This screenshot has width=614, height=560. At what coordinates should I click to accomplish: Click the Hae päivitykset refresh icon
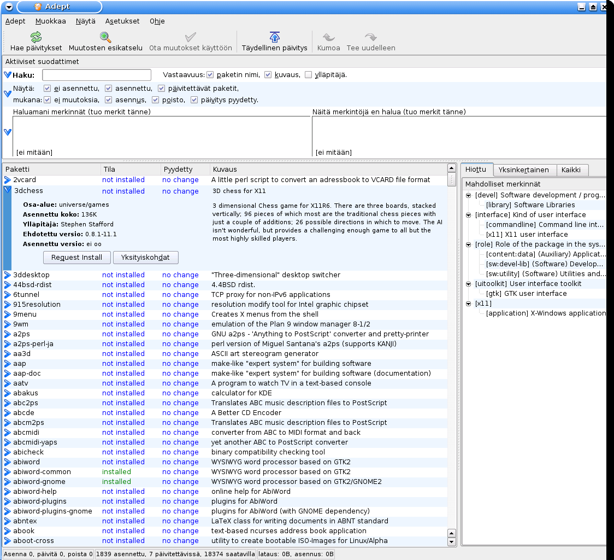pos(36,37)
